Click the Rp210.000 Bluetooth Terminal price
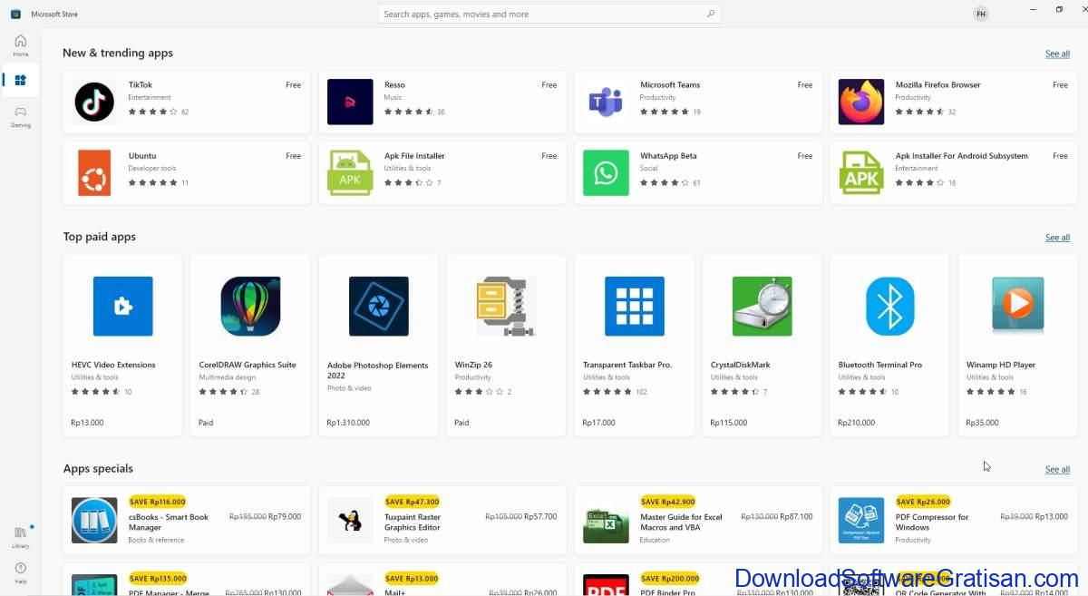1088x596 pixels. click(x=857, y=423)
